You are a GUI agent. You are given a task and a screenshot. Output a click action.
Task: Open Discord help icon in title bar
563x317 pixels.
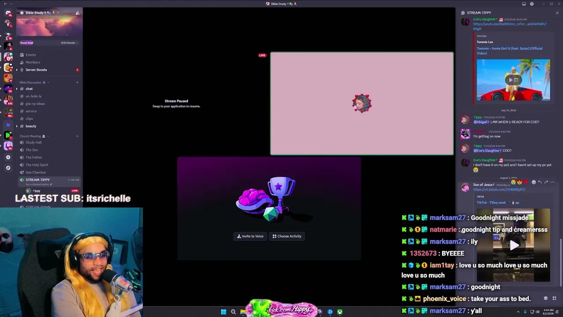pyautogui.click(x=532, y=4)
